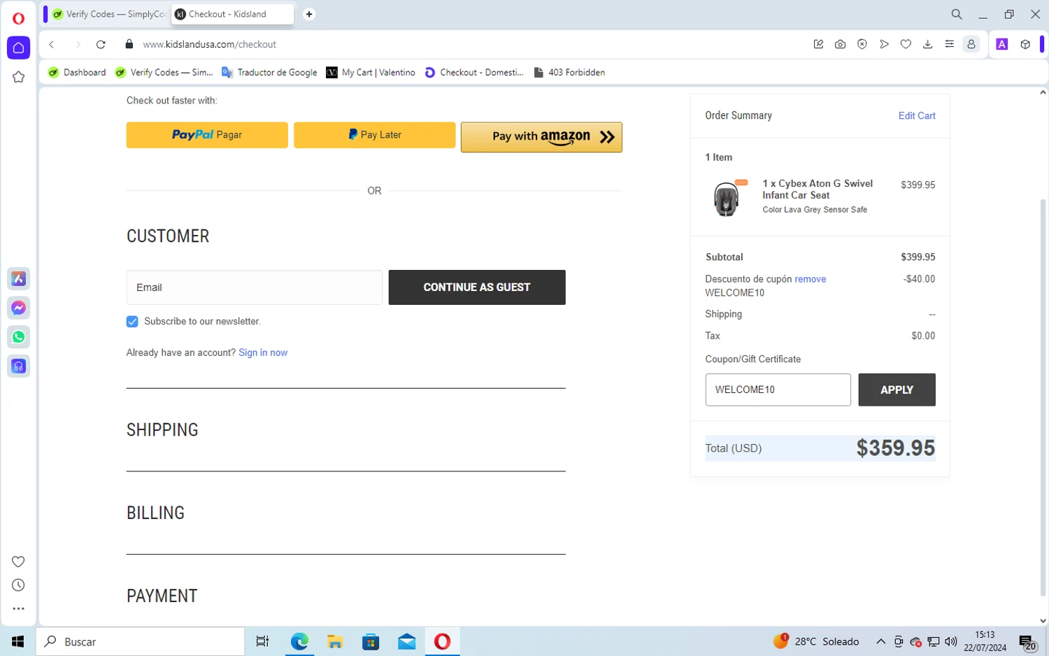Open new tab with plus button
This screenshot has height=656, width=1049.
309,14
